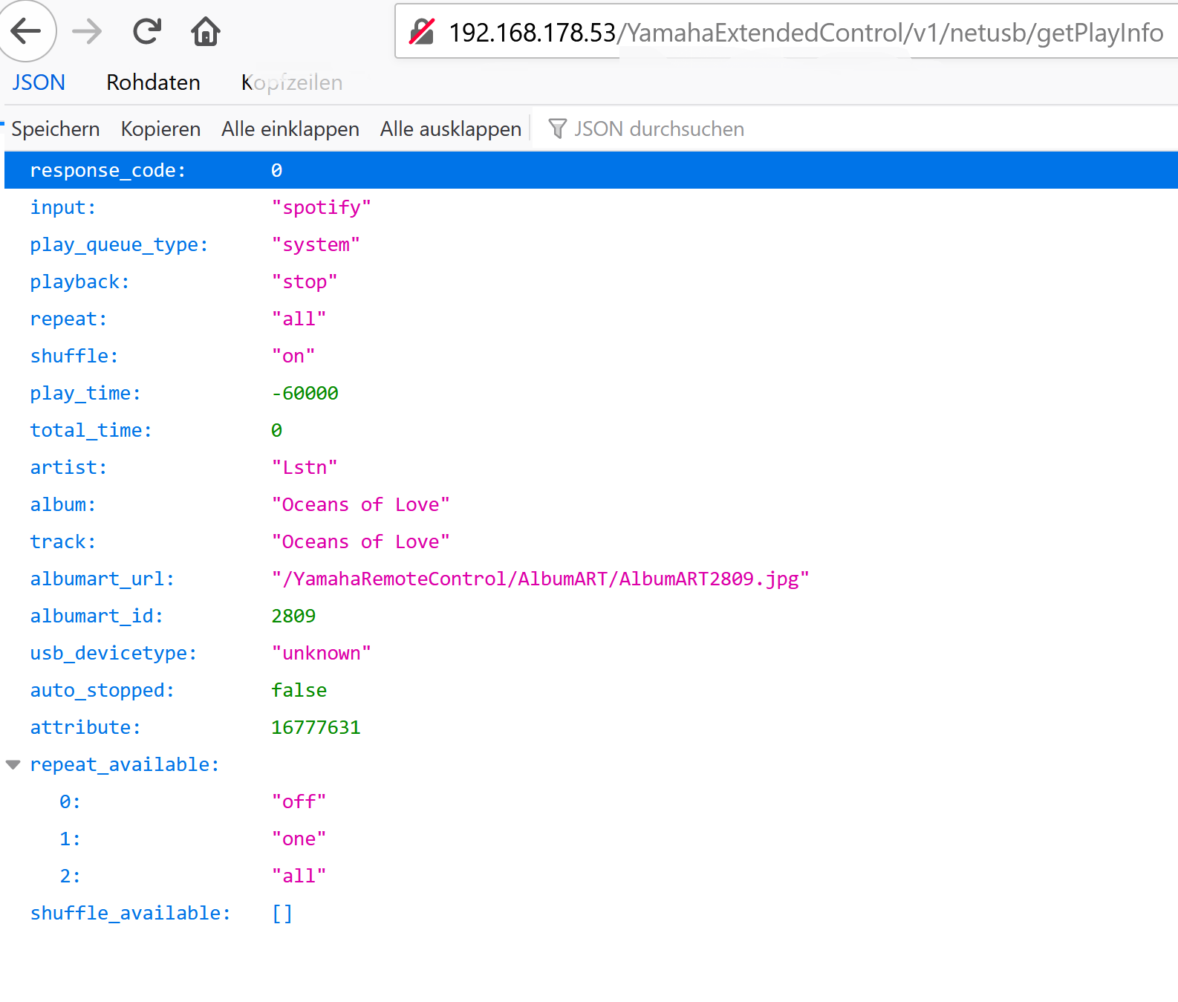Select the playback row value "stop"
This screenshot has width=1178, height=1002.
305,282
